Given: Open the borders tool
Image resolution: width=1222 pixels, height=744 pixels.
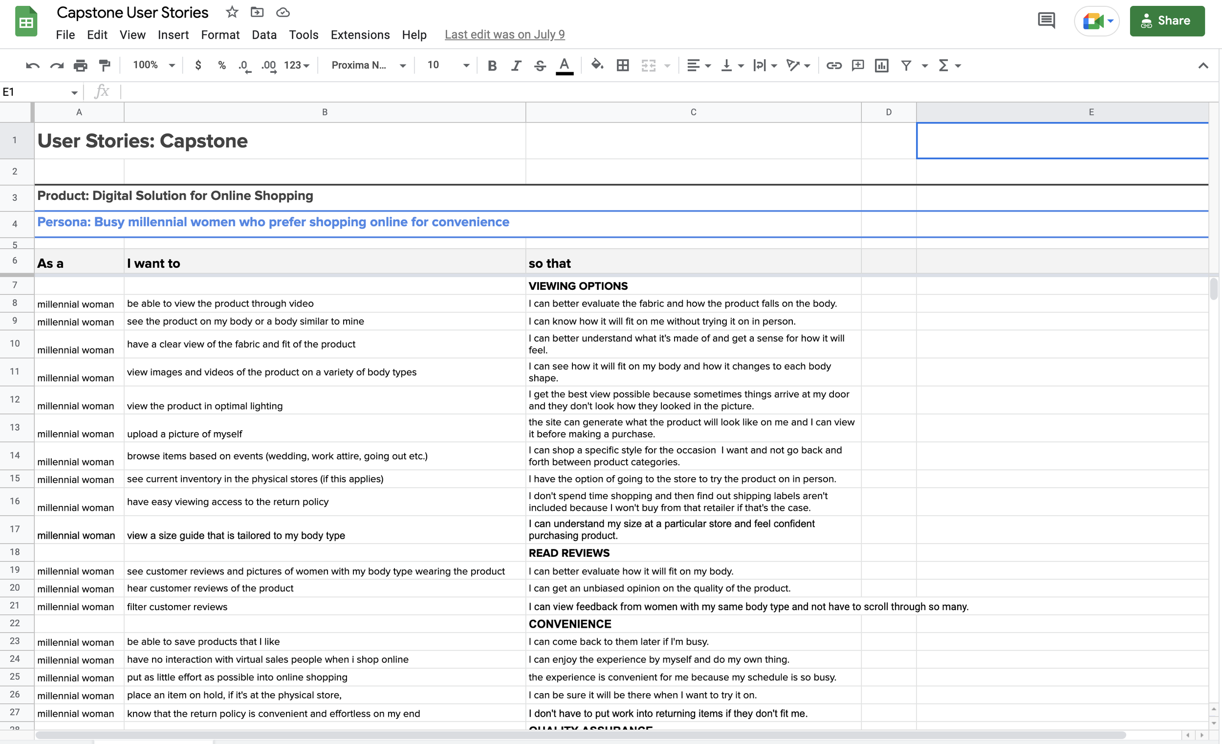Looking at the screenshot, I should 622,65.
